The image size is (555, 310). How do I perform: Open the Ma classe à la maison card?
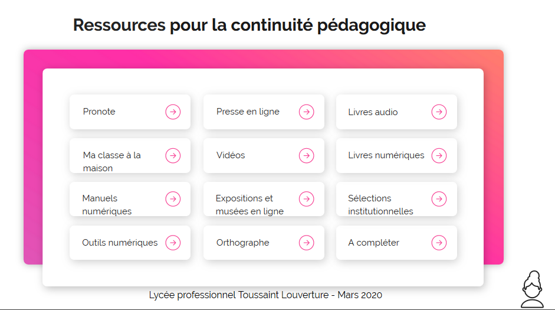130,155
